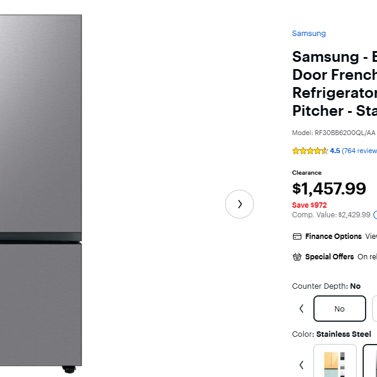Open the 764 reviews link
The width and height of the screenshot is (377, 377).
(x=360, y=151)
